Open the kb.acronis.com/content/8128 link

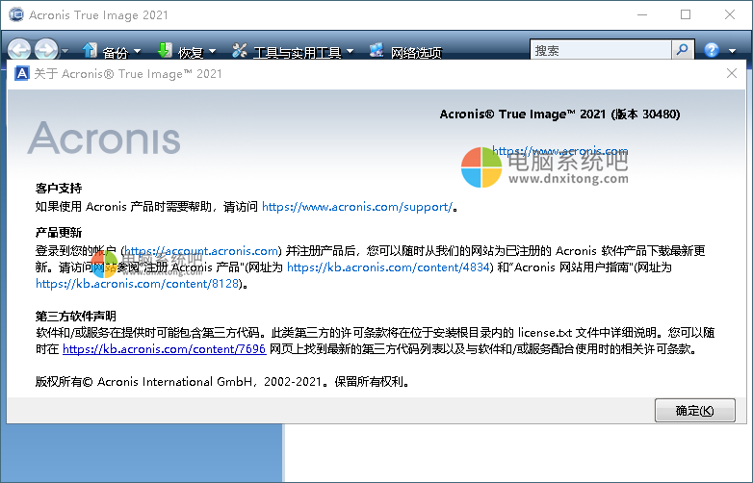(x=138, y=284)
